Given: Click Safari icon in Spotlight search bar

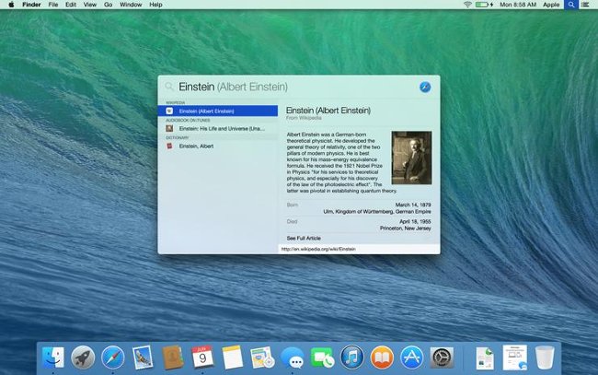Looking at the screenshot, I should (x=425, y=87).
